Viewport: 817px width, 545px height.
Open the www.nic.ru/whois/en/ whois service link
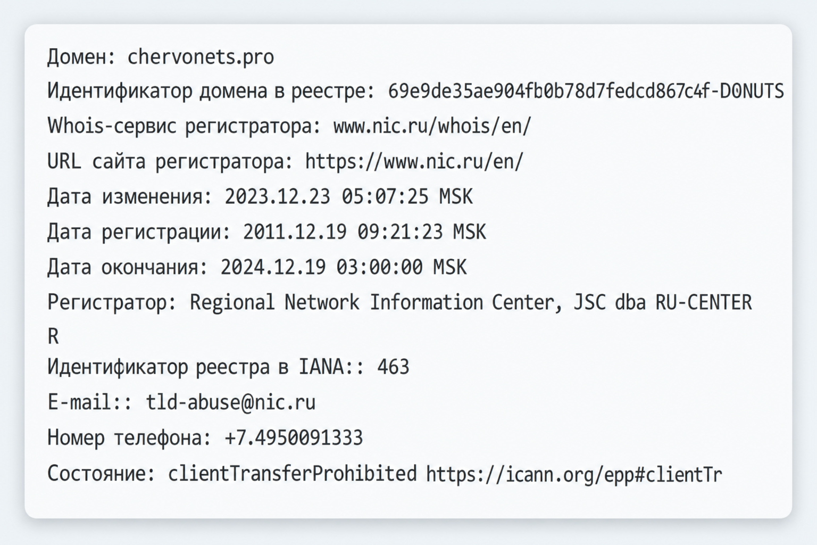(432, 127)
